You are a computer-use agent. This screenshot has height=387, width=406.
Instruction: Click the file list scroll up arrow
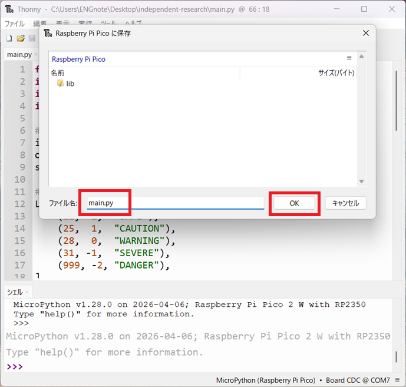(x=361, y=56)
